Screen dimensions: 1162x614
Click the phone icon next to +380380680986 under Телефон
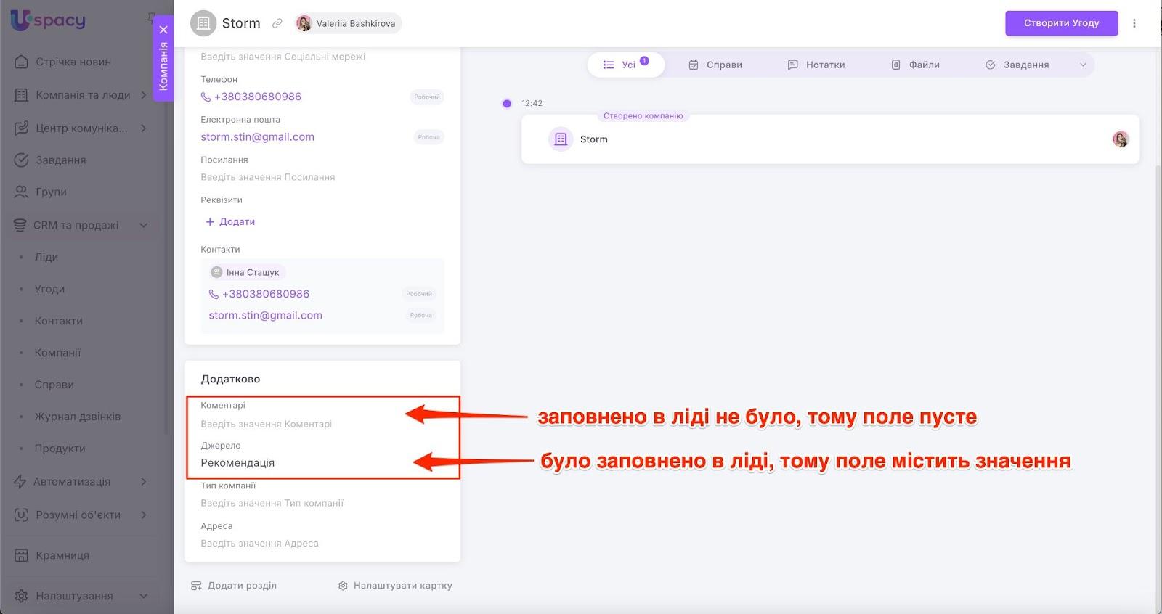point(206,97)
